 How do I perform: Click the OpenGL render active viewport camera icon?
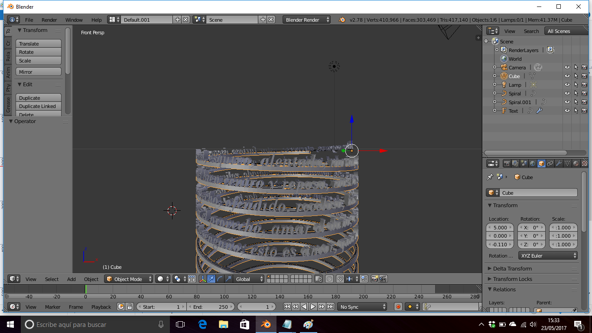pos(374,279)
